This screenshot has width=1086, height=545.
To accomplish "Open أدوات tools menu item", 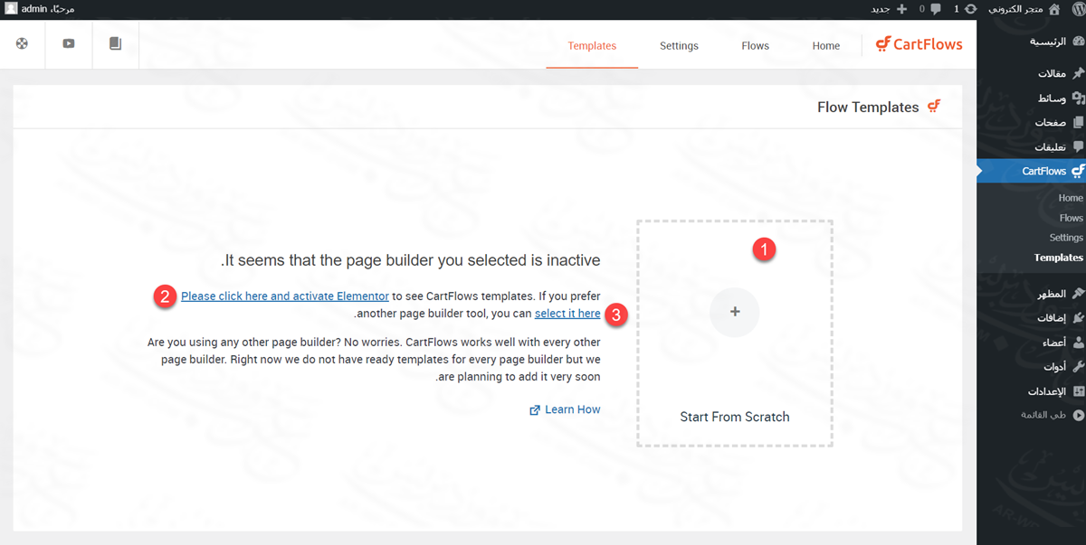I will pos(1031,367).
